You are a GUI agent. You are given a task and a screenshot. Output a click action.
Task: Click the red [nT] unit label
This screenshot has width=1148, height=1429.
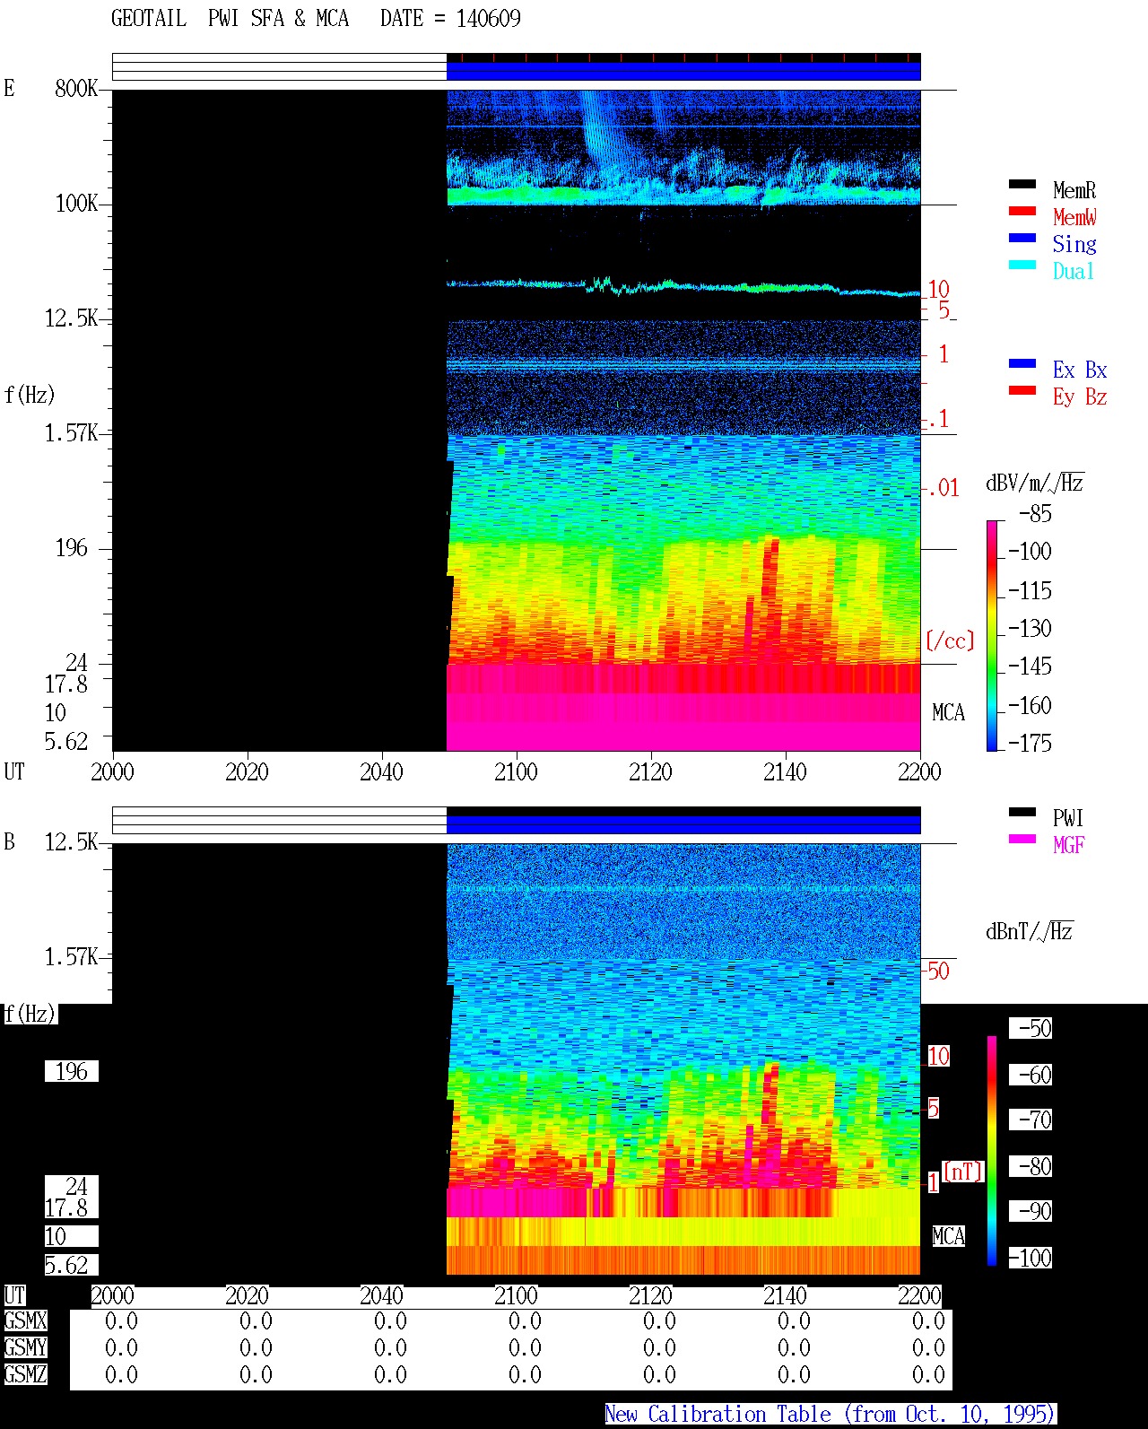coord(963,1172)
